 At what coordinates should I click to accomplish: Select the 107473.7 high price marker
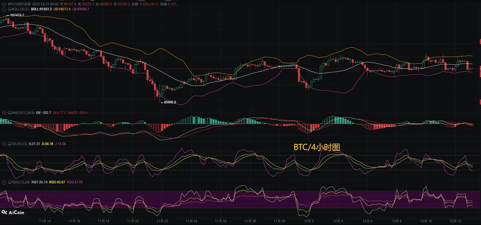tap(17, 15)
